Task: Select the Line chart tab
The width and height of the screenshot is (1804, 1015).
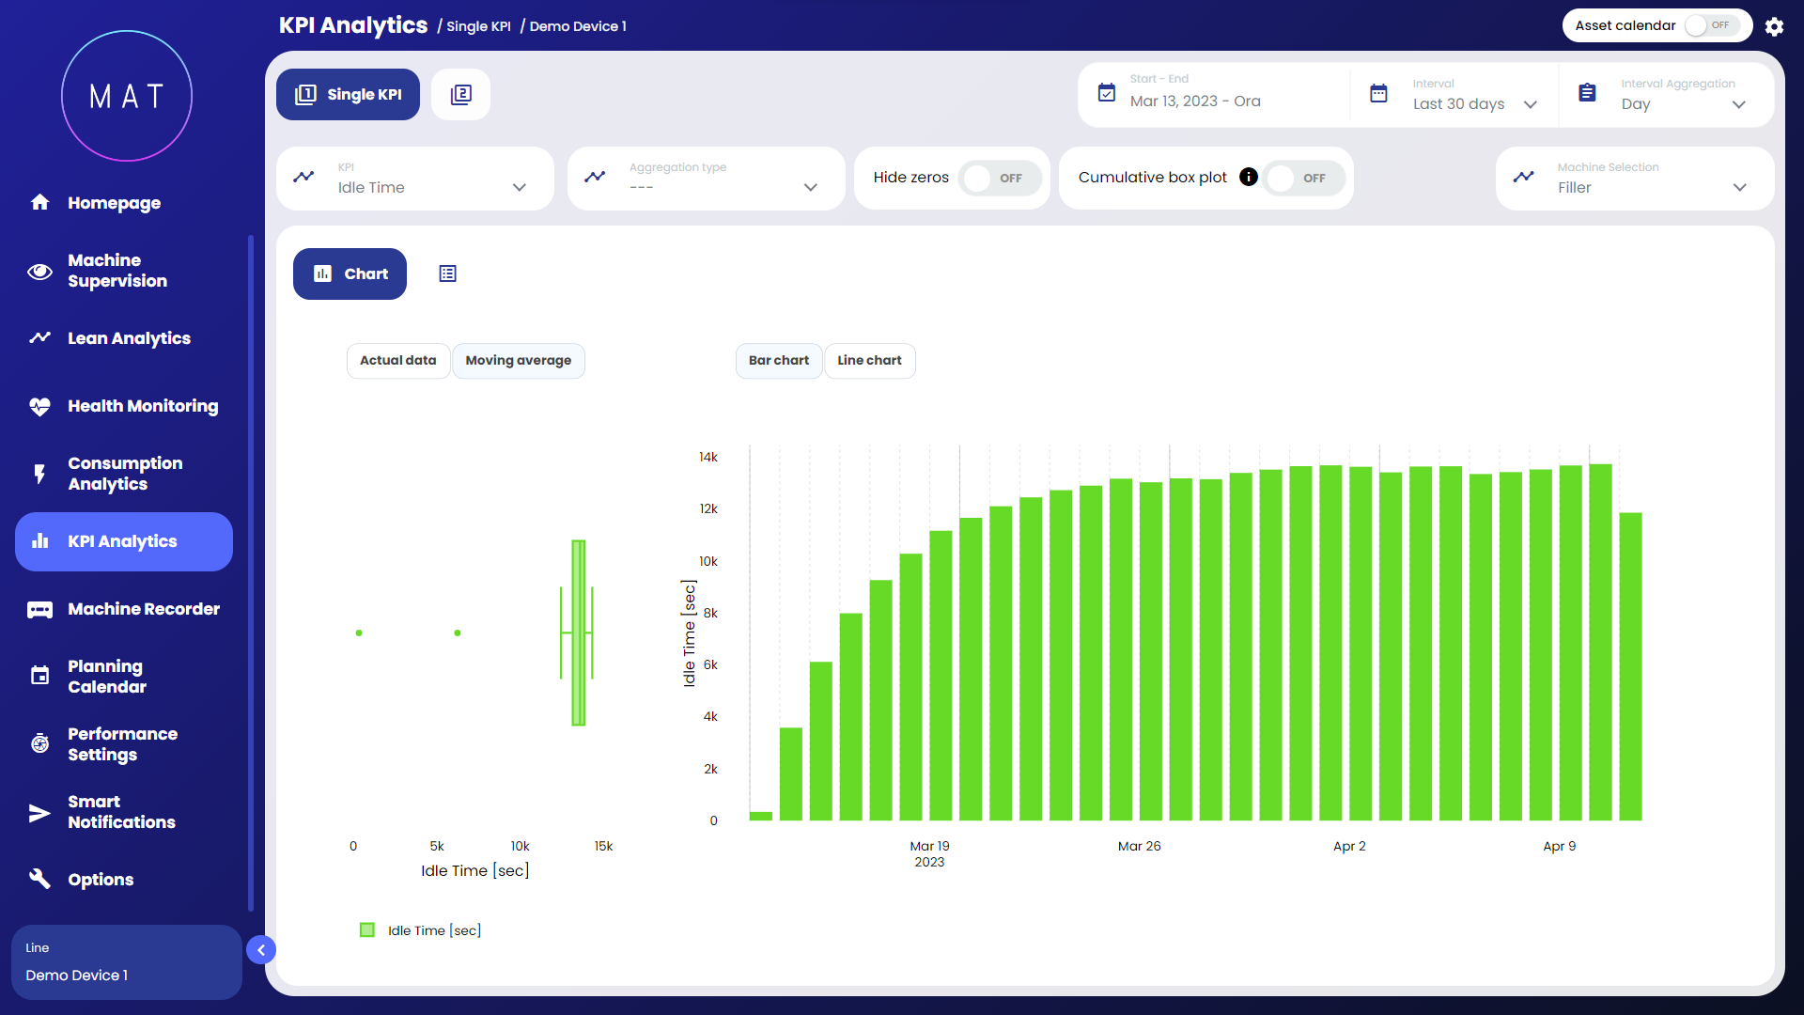Action: point(869,360)
